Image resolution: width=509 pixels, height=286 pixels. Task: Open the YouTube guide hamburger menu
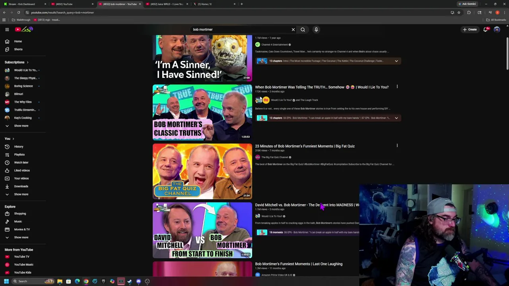(x=7, y=29)
